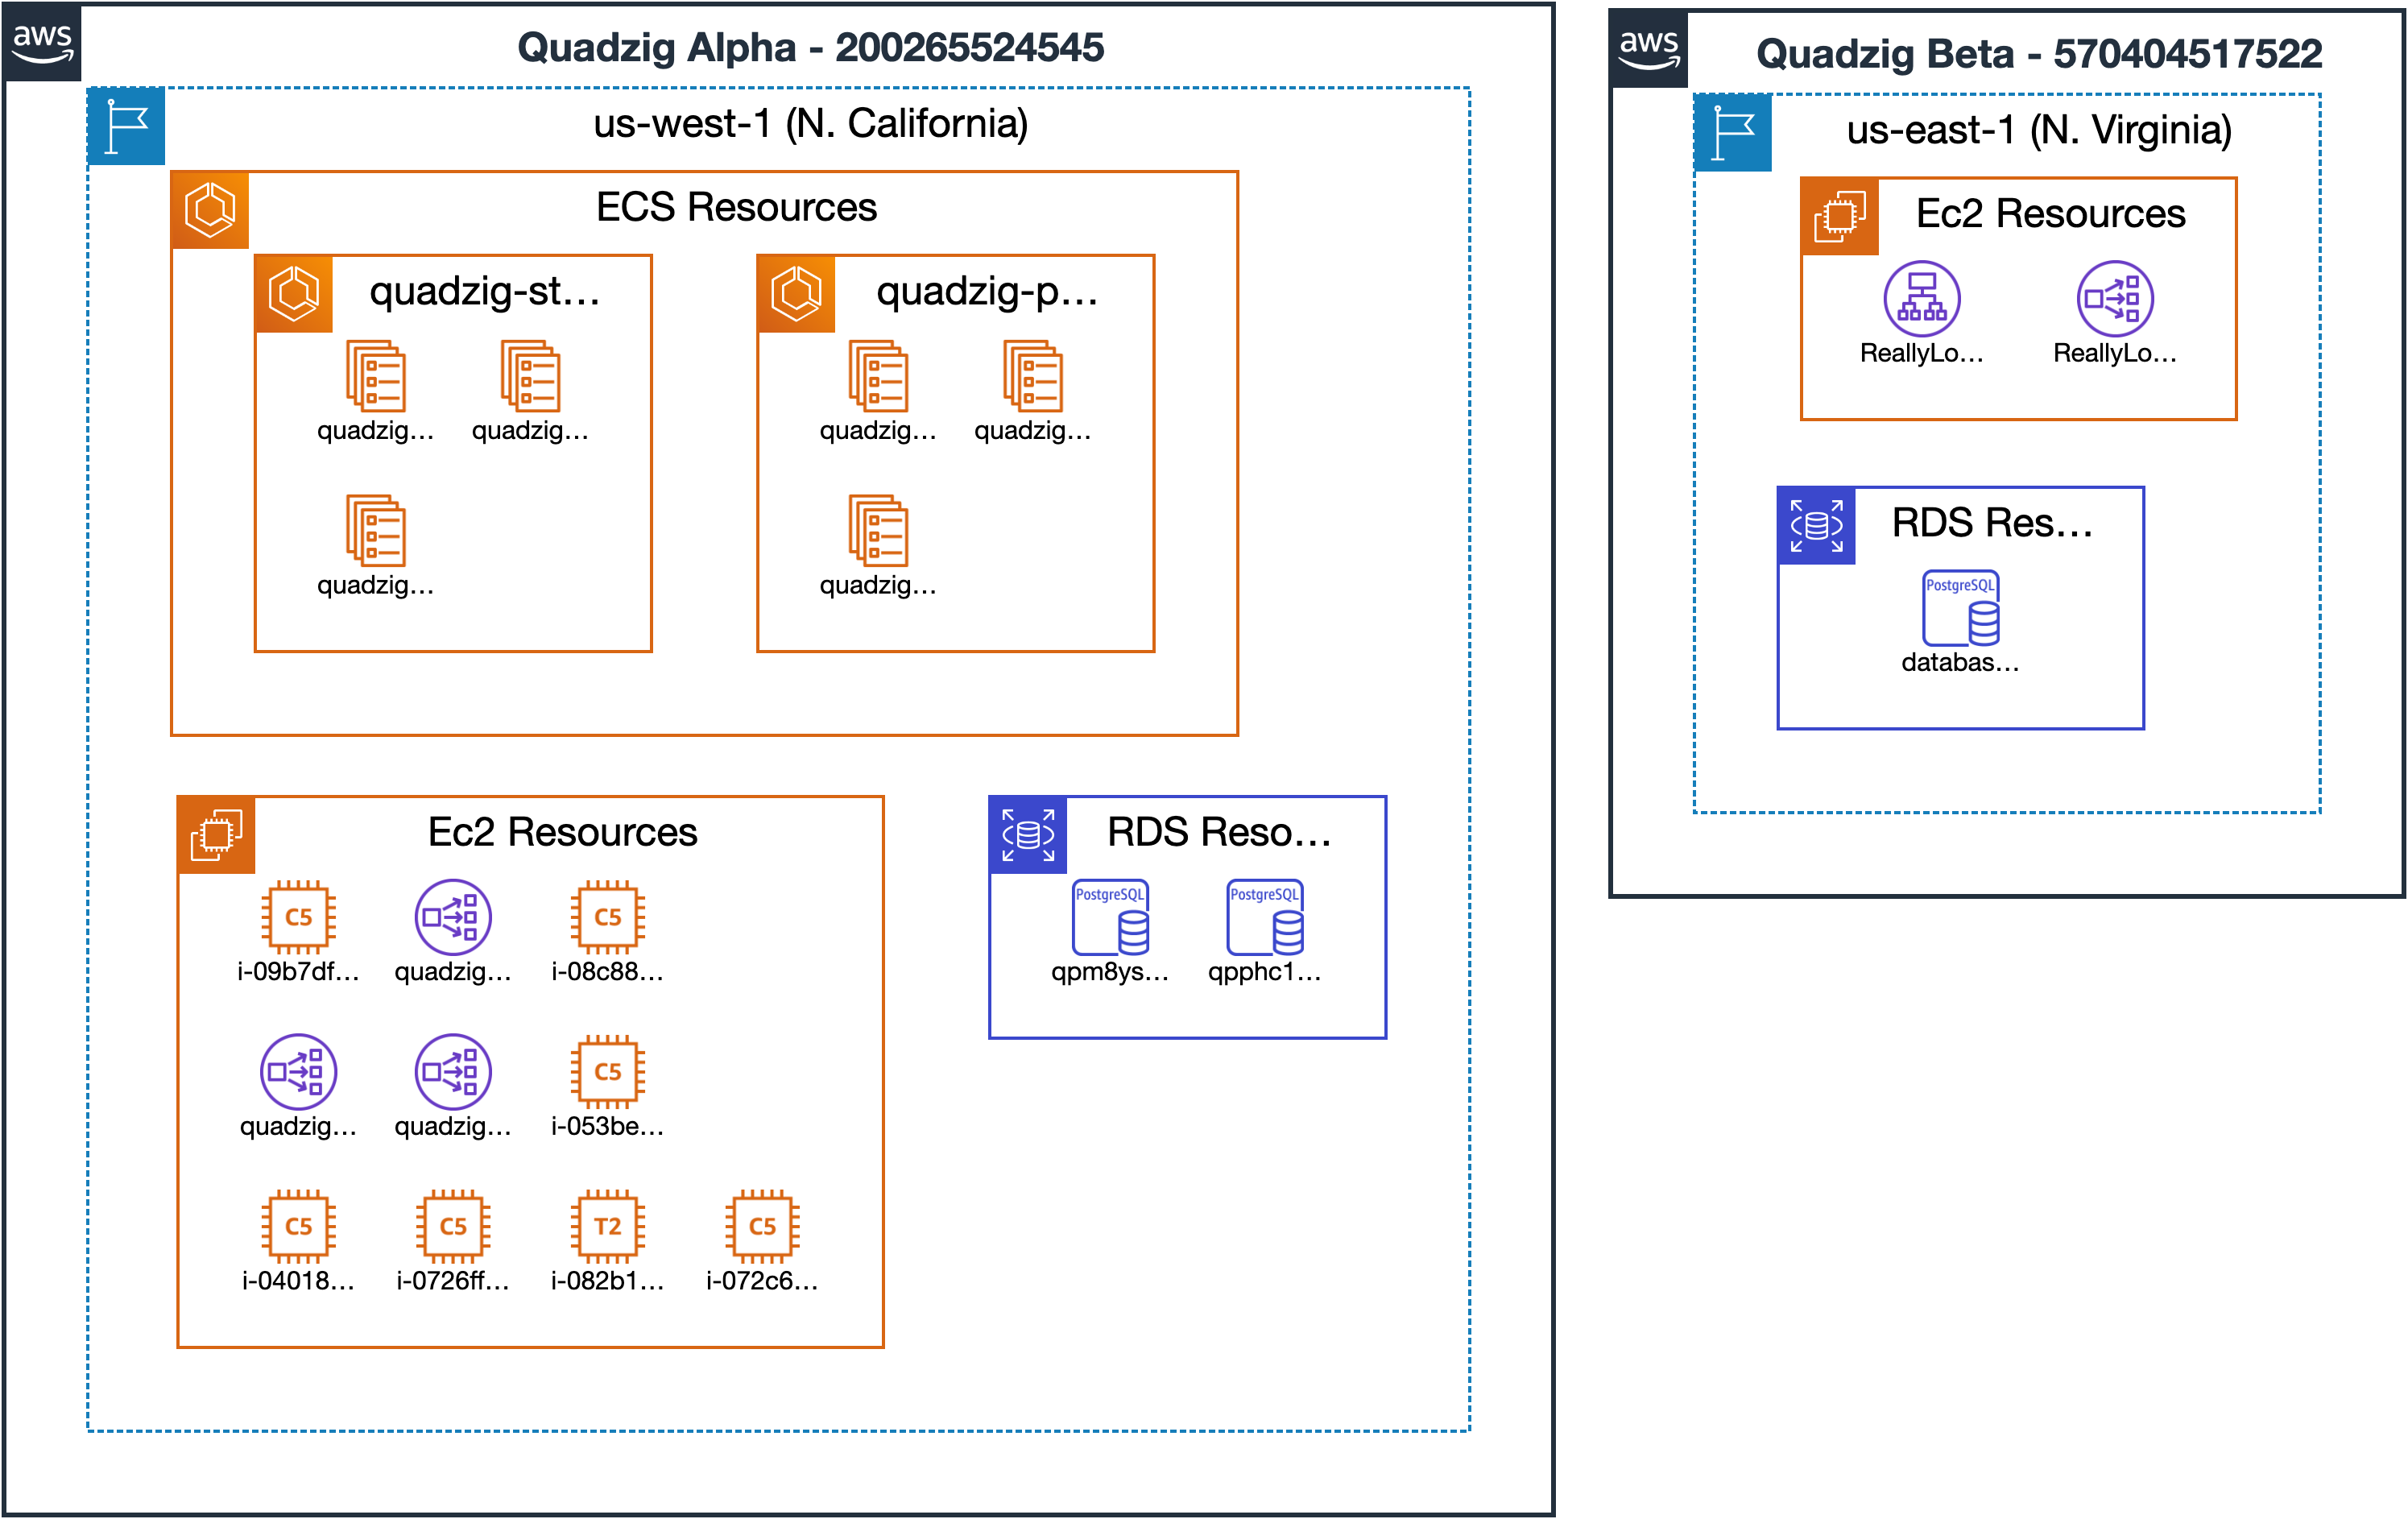The image size is (2408, 1519).
Task: Select the C5 instance i-09b7df icon
Action: 298,917
